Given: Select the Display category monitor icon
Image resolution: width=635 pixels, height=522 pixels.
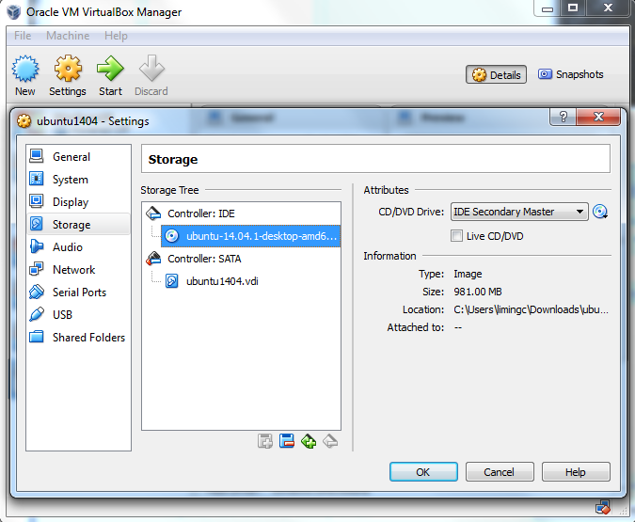Looking at the screenshot, I should [37, 201].
